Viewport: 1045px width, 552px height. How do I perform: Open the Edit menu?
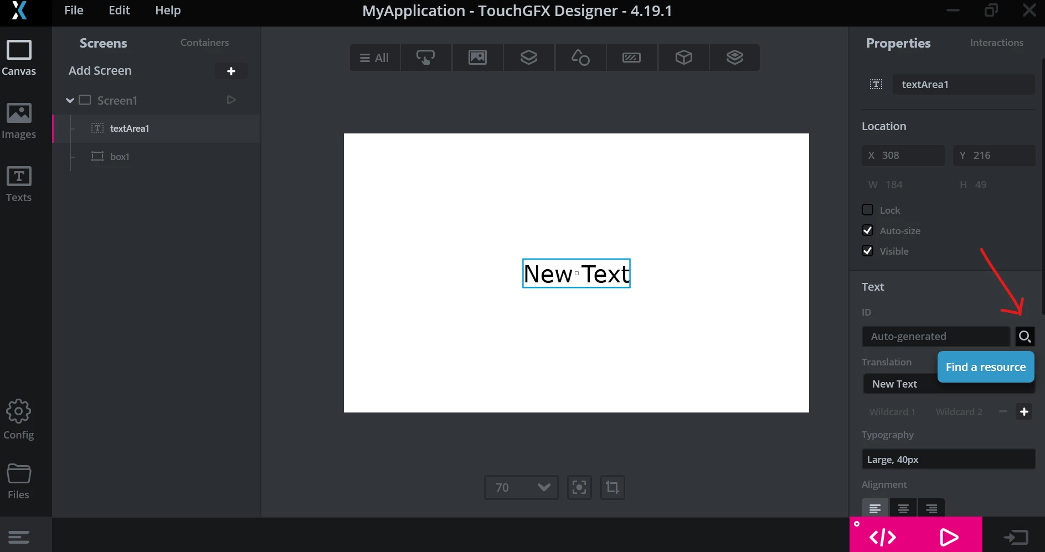119,11
